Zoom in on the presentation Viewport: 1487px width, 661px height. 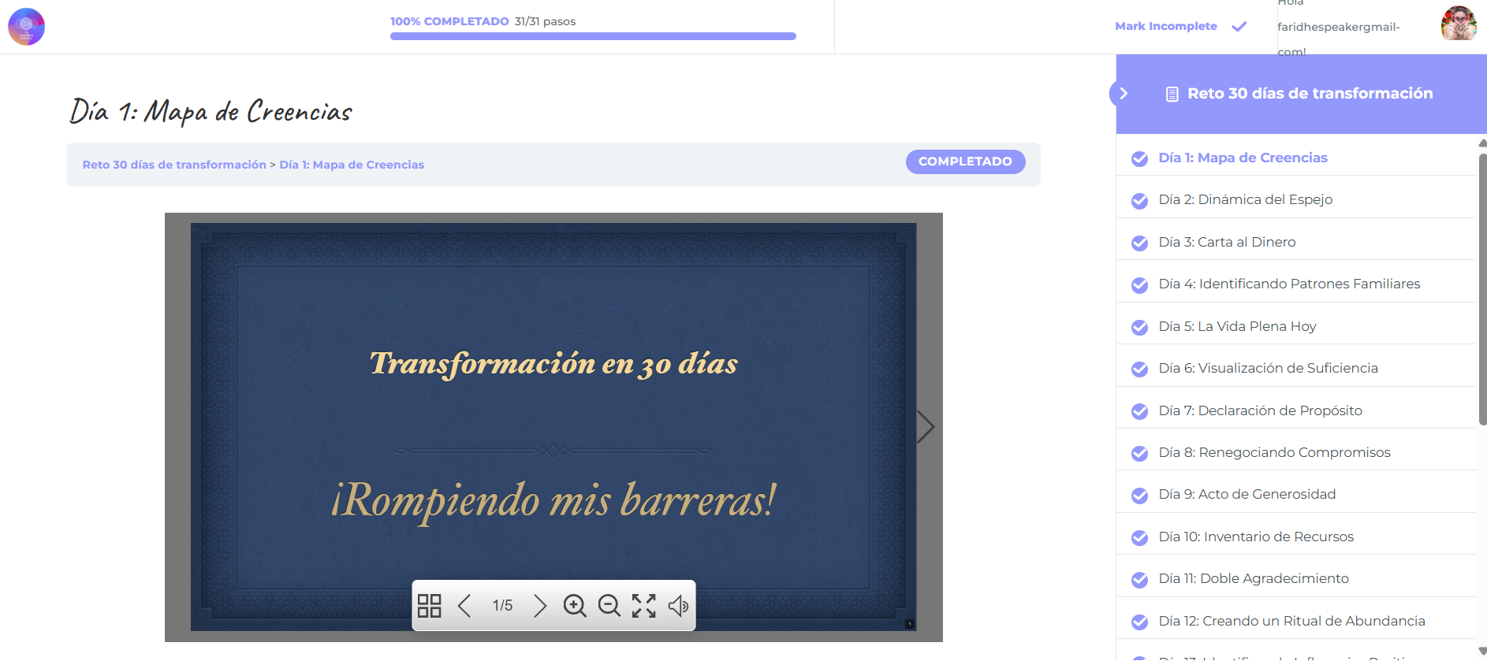pos(575,606)
